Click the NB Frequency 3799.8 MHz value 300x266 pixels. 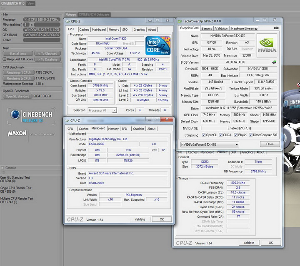tap(258, 172)
